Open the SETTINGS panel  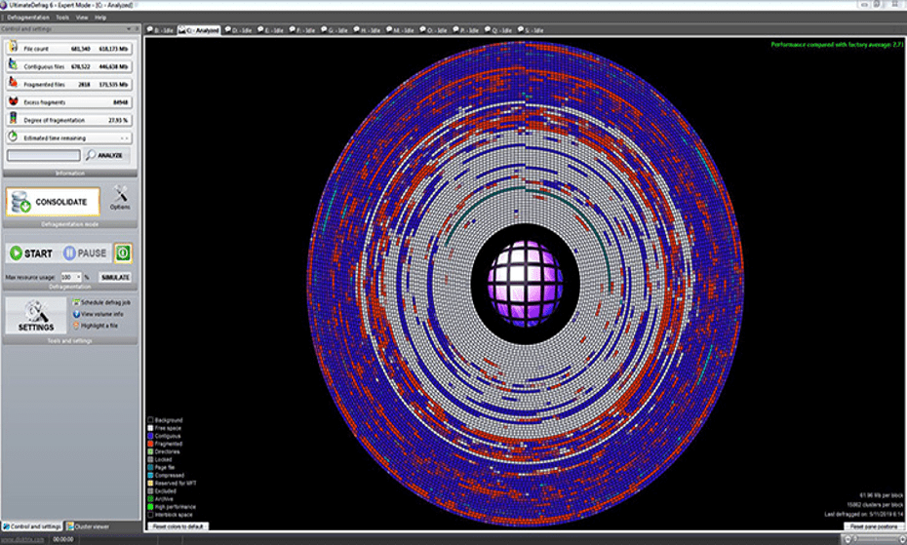coord(35,316)
